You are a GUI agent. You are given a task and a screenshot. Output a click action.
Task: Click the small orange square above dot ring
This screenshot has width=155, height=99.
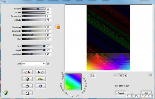(x=62, y=73)
